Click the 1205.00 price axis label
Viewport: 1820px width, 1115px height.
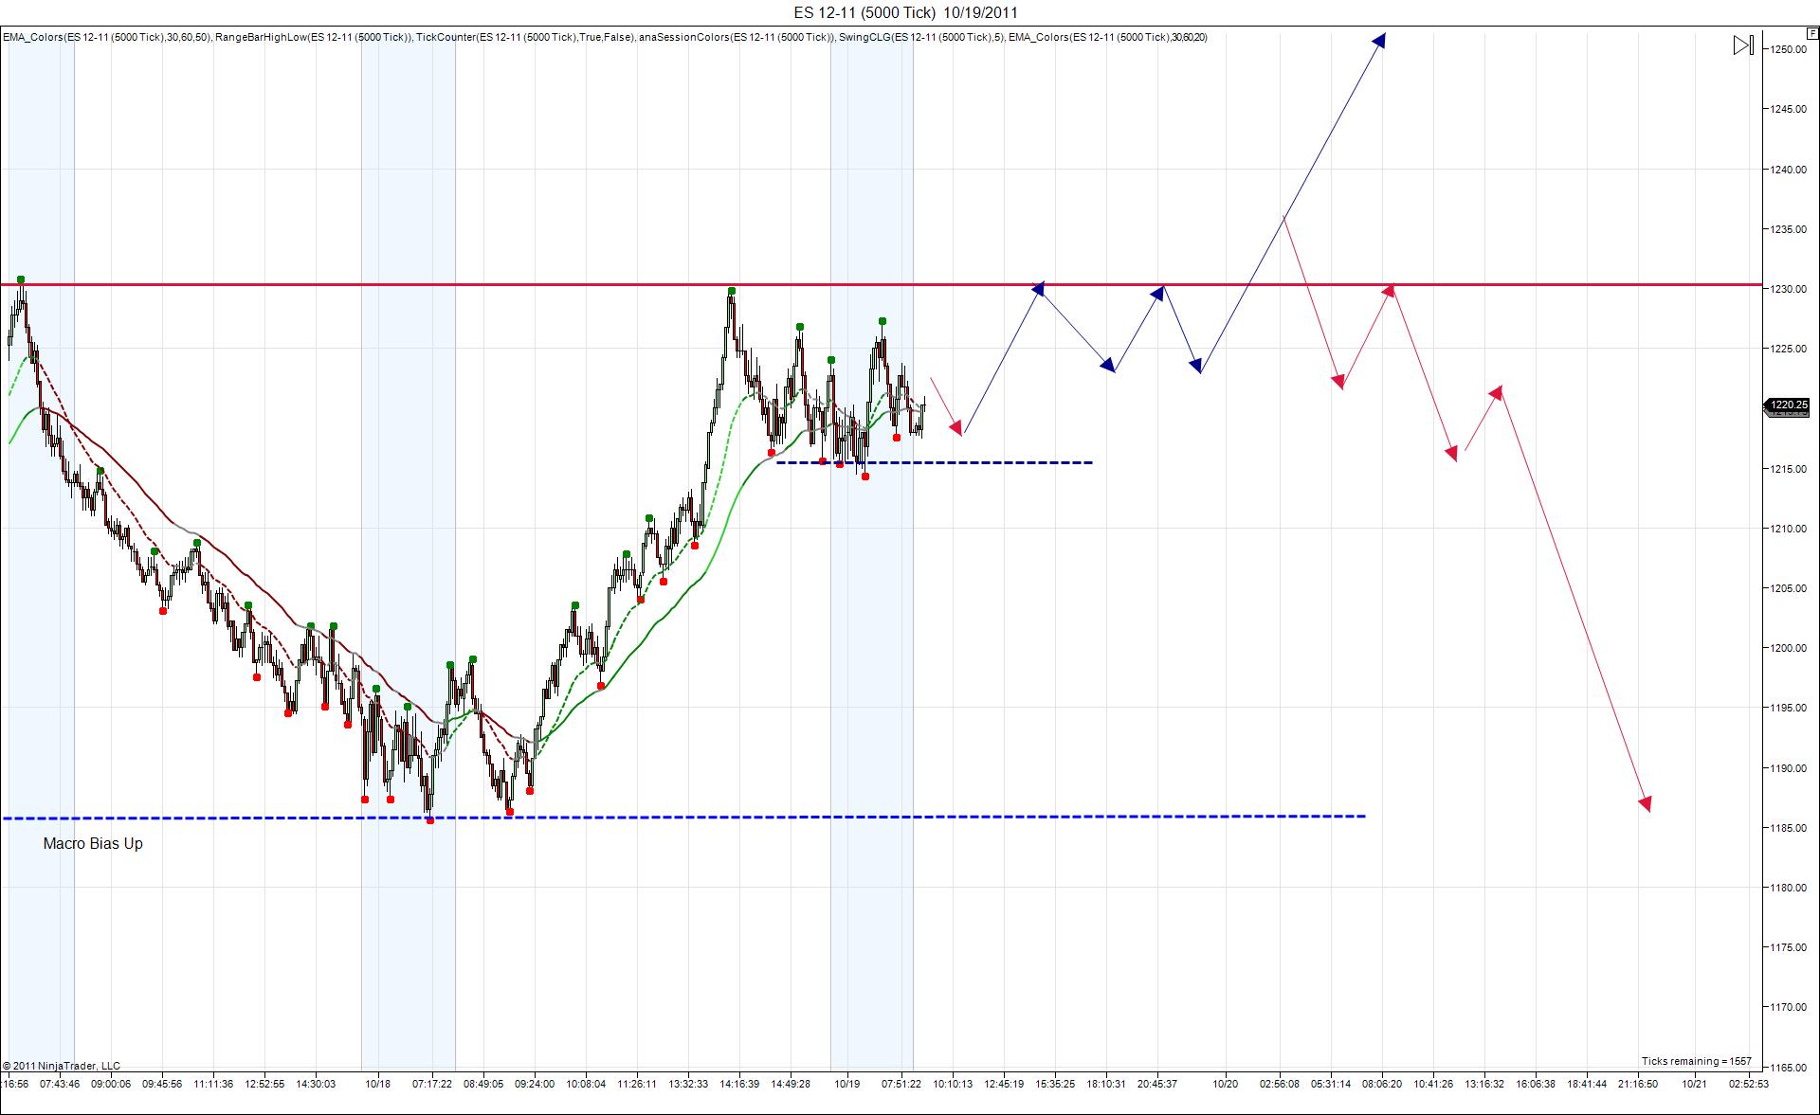tap(1788, 588)
